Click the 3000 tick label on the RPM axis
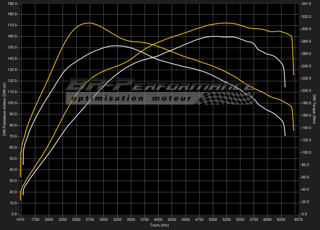The height and width of the screenshot is (230, 320). coord(103,220)
